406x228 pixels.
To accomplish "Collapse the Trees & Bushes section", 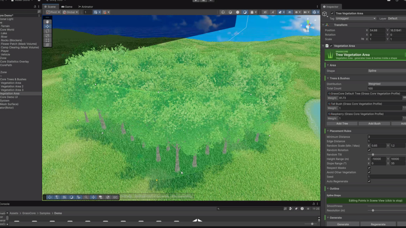I will coord(328,78).
